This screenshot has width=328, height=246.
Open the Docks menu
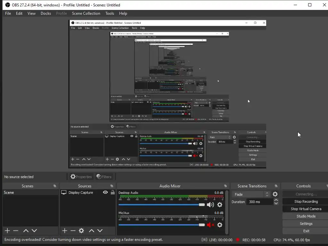pos(46,13)
